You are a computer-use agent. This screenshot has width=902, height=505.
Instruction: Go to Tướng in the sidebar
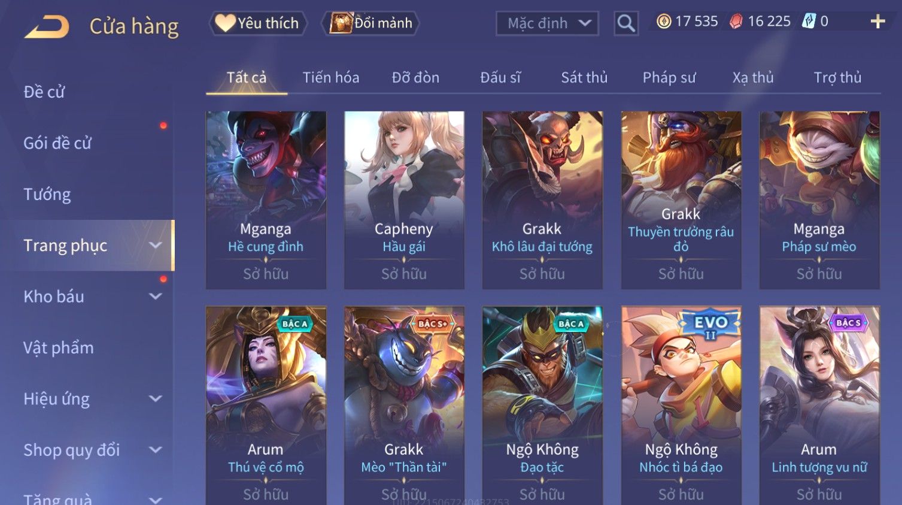tap(47, 194)
